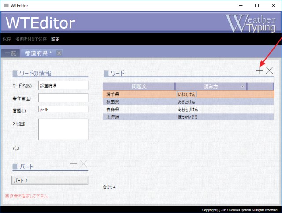Click the 問題文 column header
282x213 pixels.
(139, 86)
